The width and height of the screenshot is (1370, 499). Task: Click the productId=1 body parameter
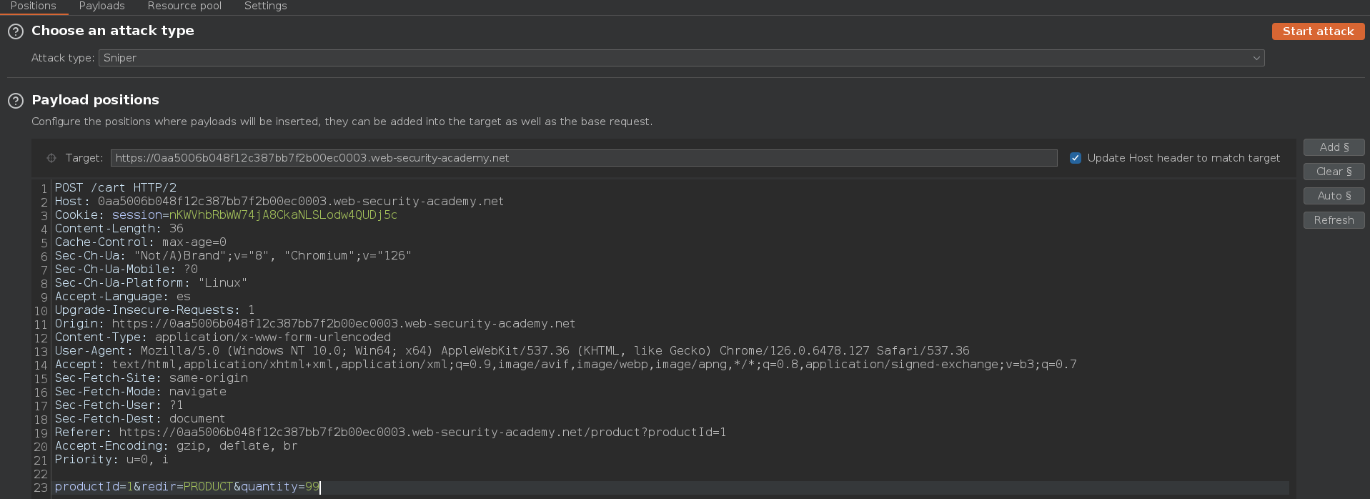(x=94, y=487)
